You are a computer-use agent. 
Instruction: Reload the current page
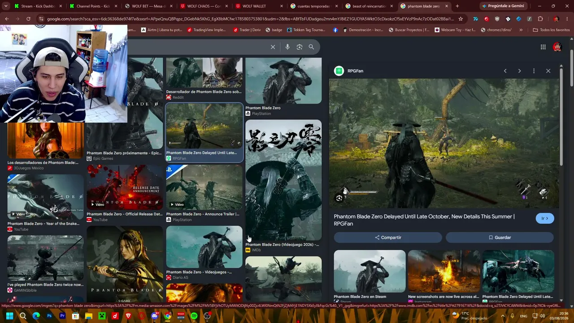(28, 19)
